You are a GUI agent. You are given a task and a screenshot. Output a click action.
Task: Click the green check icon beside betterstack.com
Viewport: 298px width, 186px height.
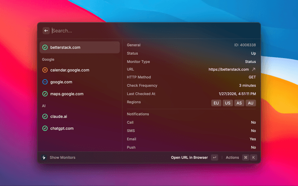(x=45, y=47)
